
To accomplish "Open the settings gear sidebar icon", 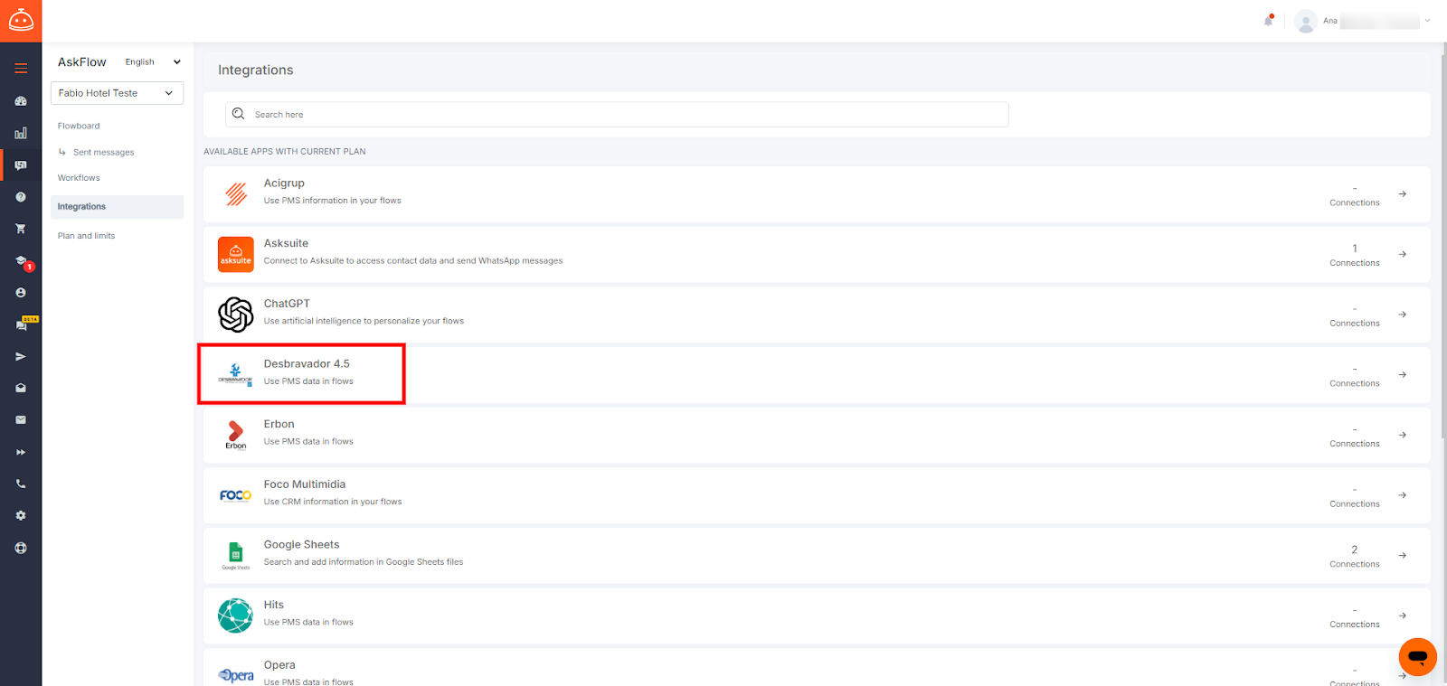I will [21, 515].
